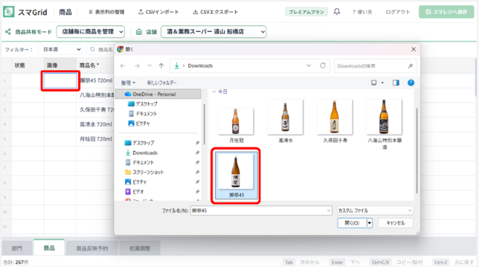479x267 pixels.
Task: Switch to the 商品 tab
Action: (x=49, y=247)
